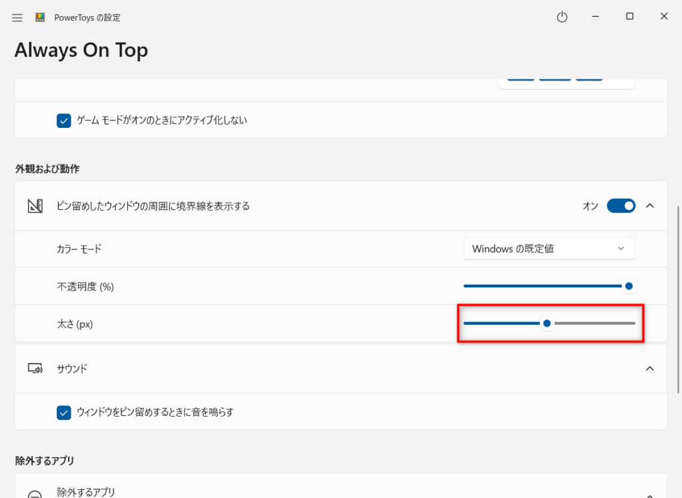Click the bold 除外するアプリ section heading

(x=45, y=461)
